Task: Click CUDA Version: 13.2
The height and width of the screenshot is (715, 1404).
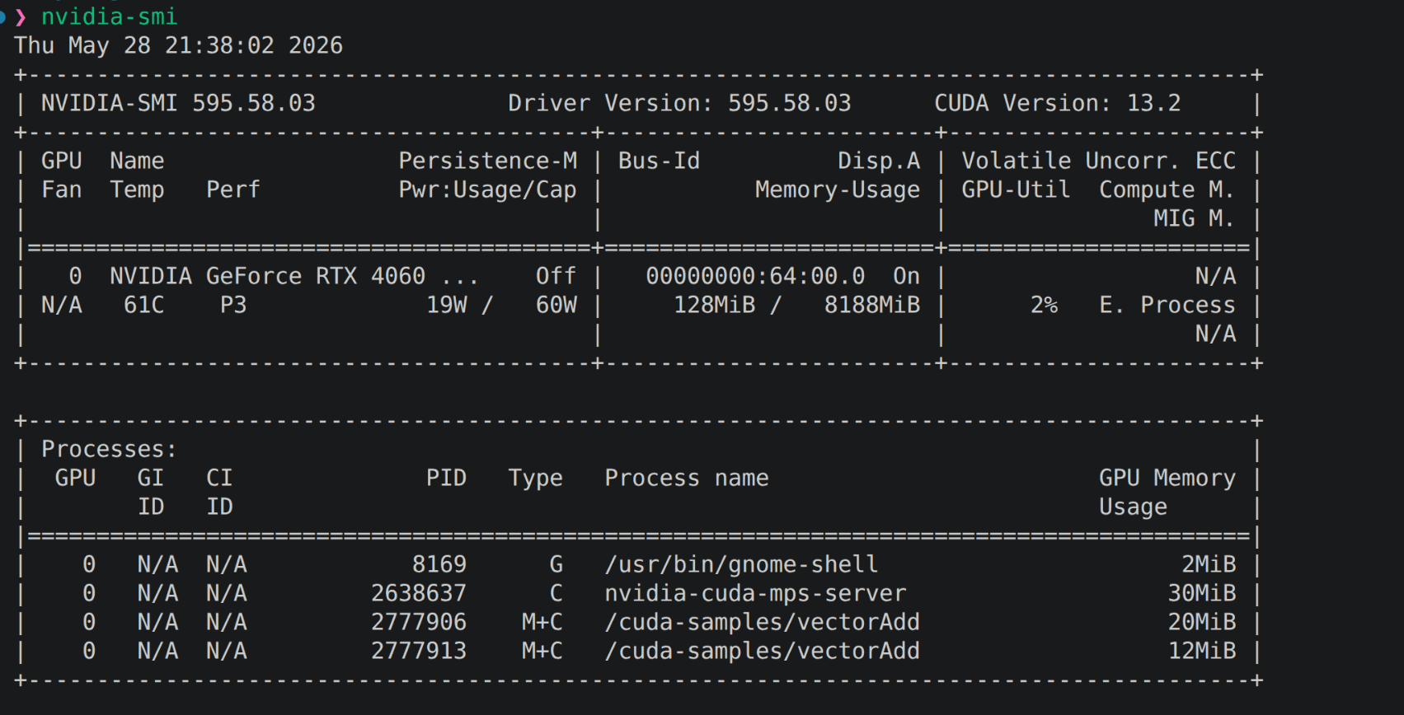Action: tap(1057, 103)
